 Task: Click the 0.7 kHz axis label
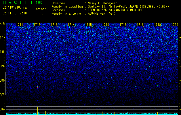click(3, 95)
